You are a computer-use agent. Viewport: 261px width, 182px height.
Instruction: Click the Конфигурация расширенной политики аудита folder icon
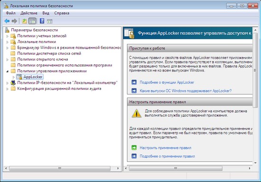13,88
